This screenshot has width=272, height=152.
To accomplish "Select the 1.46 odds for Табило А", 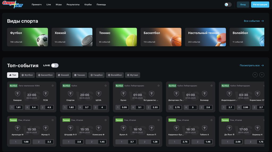I will (x=202, y=142).
